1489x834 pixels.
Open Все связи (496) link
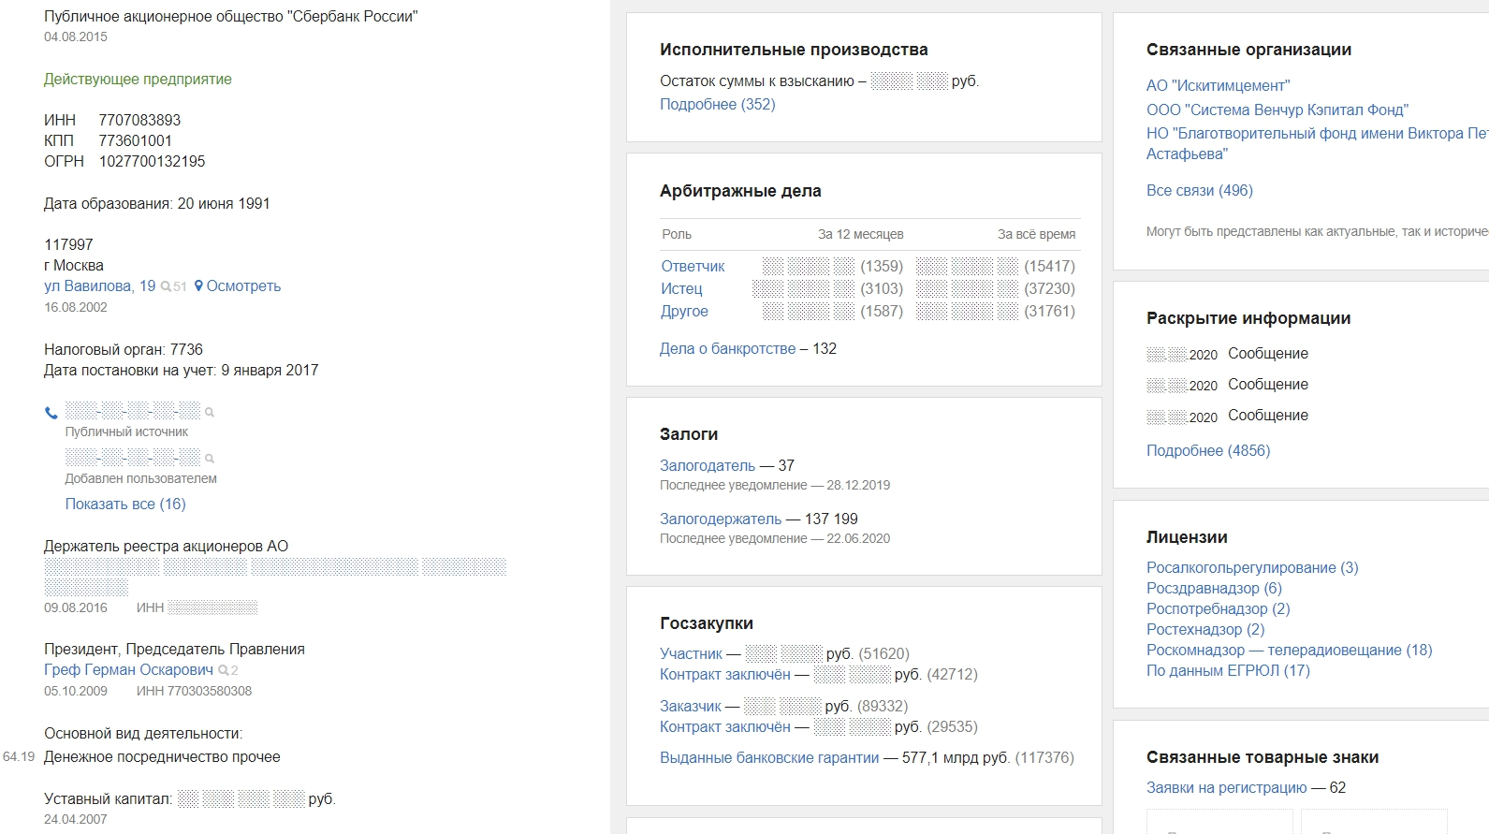click(x=1200, y=190)
